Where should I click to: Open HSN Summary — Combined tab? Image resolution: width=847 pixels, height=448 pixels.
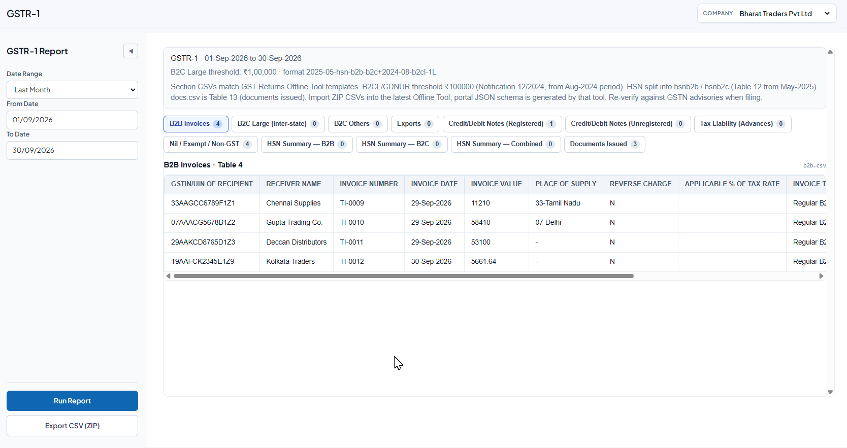[x=506, y=144]
